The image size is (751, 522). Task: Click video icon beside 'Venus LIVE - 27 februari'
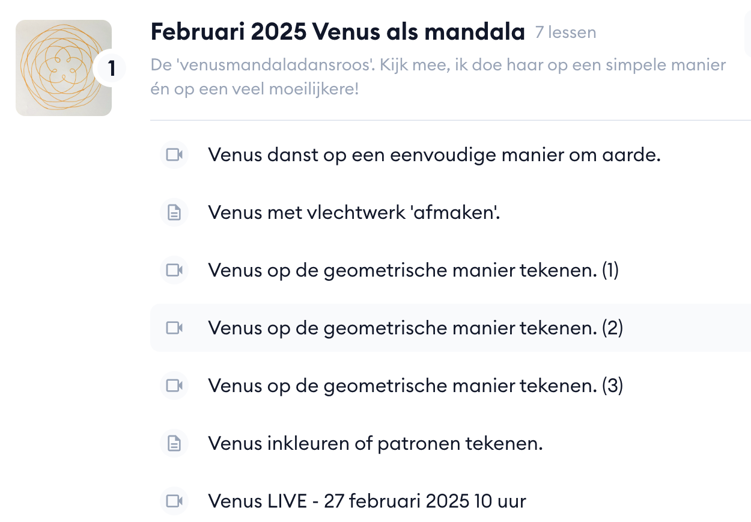(174, 501)
